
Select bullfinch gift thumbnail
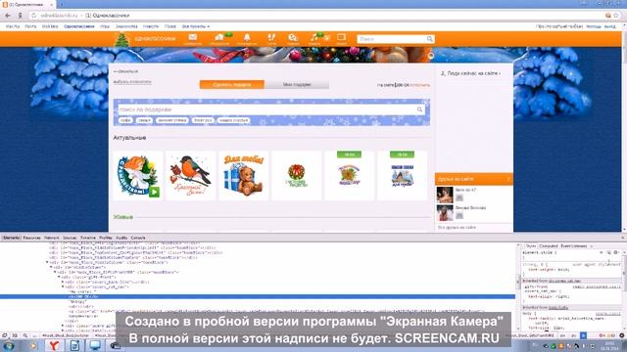191,176
